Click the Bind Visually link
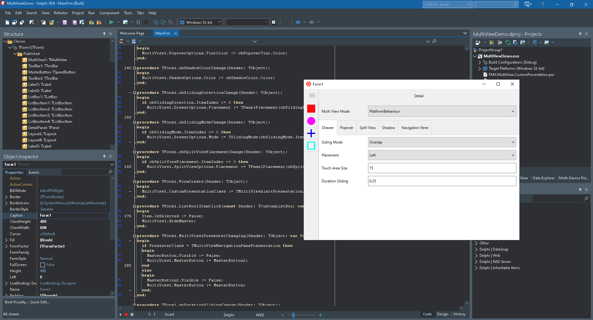The width and height of the screenshot is (593, 320). (16, 302)
